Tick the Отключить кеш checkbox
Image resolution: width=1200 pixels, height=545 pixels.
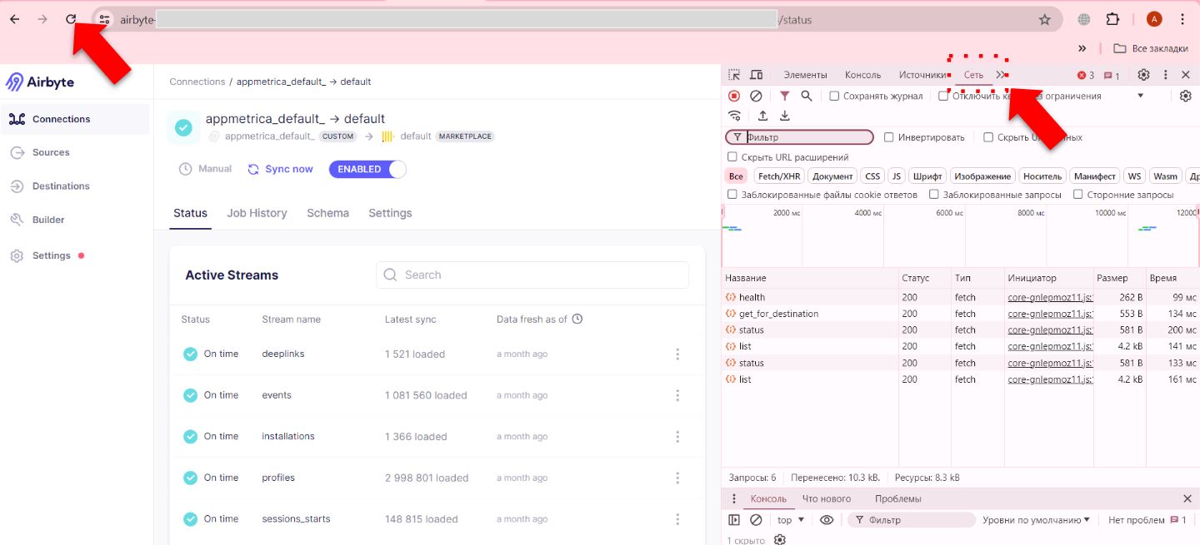[x=943, y=96]
